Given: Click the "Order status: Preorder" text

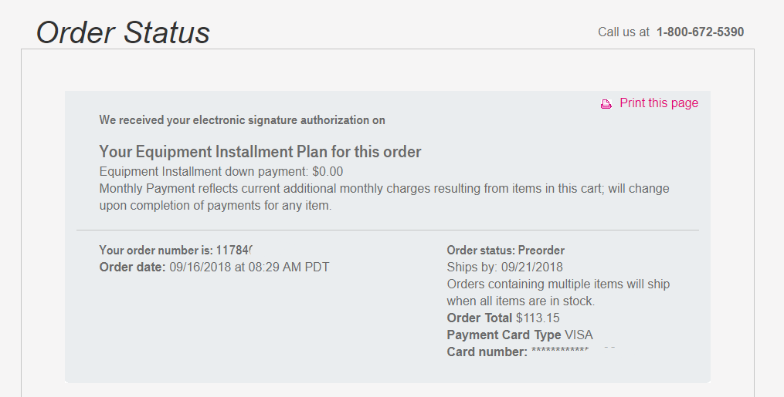Looking at the screenshot, I should click(x=505, y=251).
